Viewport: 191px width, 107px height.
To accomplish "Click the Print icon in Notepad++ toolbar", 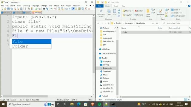I will [x=21, y=9].
